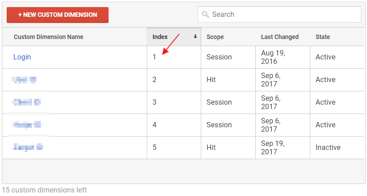Sort by Last Changed column header

tap(280, 37)
